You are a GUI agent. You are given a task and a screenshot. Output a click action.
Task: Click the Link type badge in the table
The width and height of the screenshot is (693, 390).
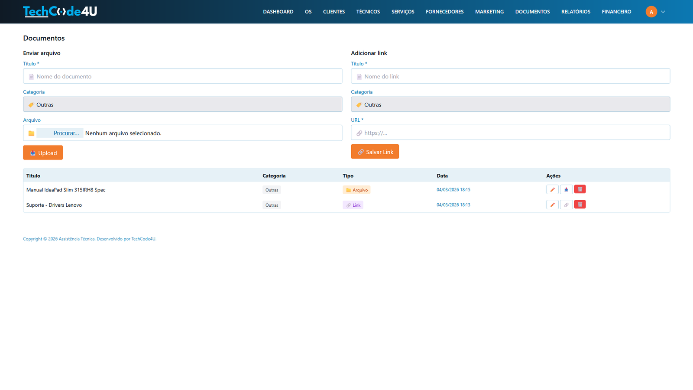[353, 205]
